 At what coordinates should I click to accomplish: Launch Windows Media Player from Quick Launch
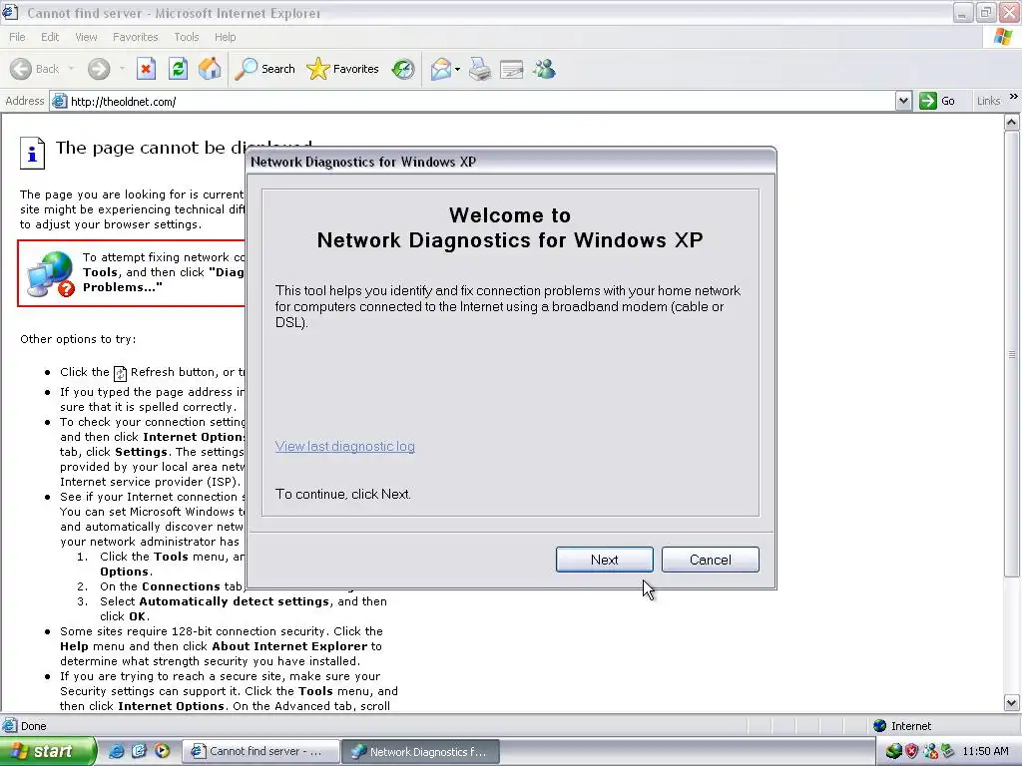162,751
